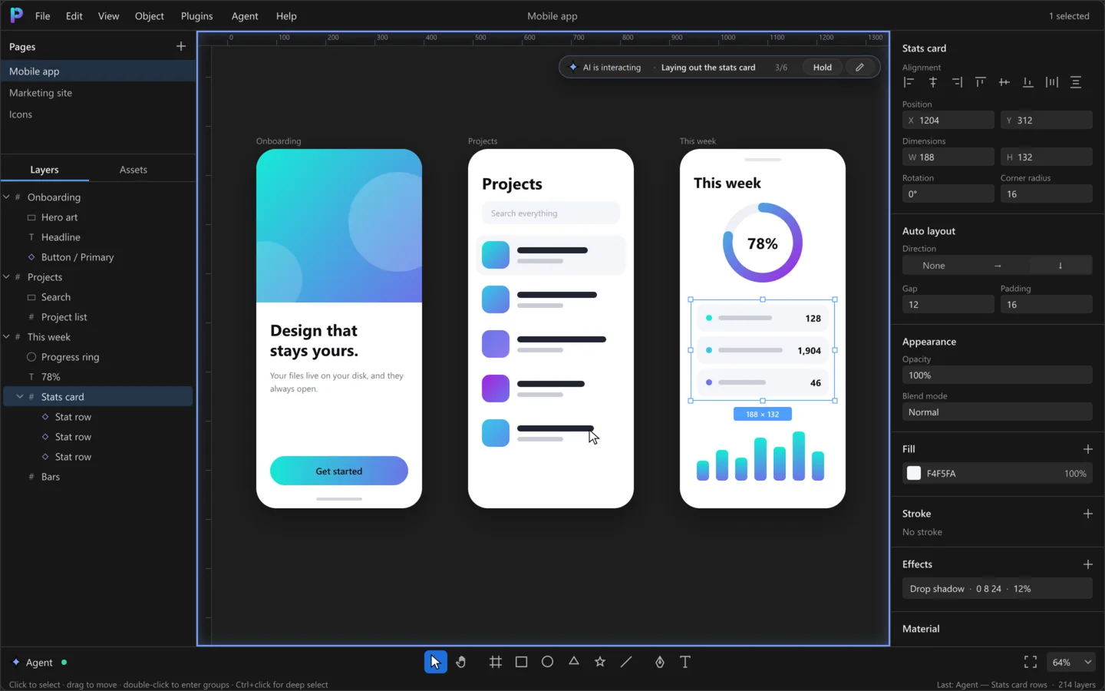Viewport: 1105px width, 691px height.
Task: Toggle fullscreen view
Action: pos(1031,662)
